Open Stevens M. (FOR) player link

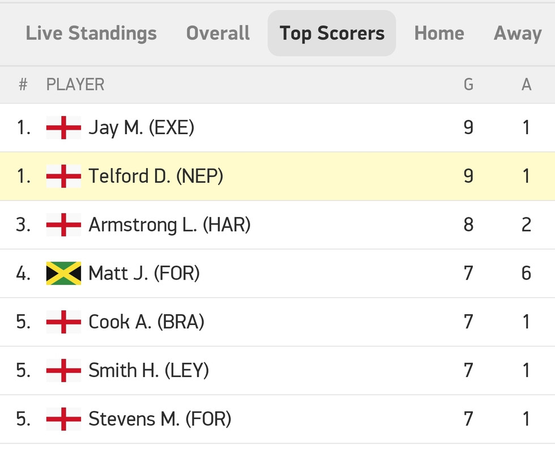point(160,419)
